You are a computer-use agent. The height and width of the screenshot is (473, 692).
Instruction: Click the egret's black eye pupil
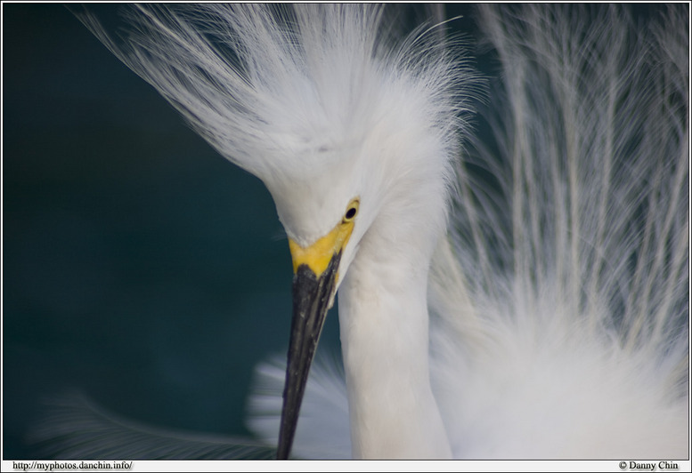[350, 212]
